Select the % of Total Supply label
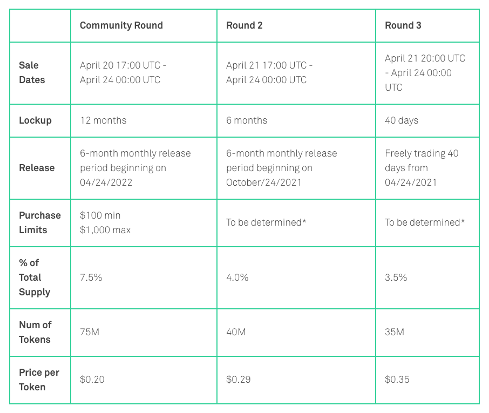 tap(35, 277)
